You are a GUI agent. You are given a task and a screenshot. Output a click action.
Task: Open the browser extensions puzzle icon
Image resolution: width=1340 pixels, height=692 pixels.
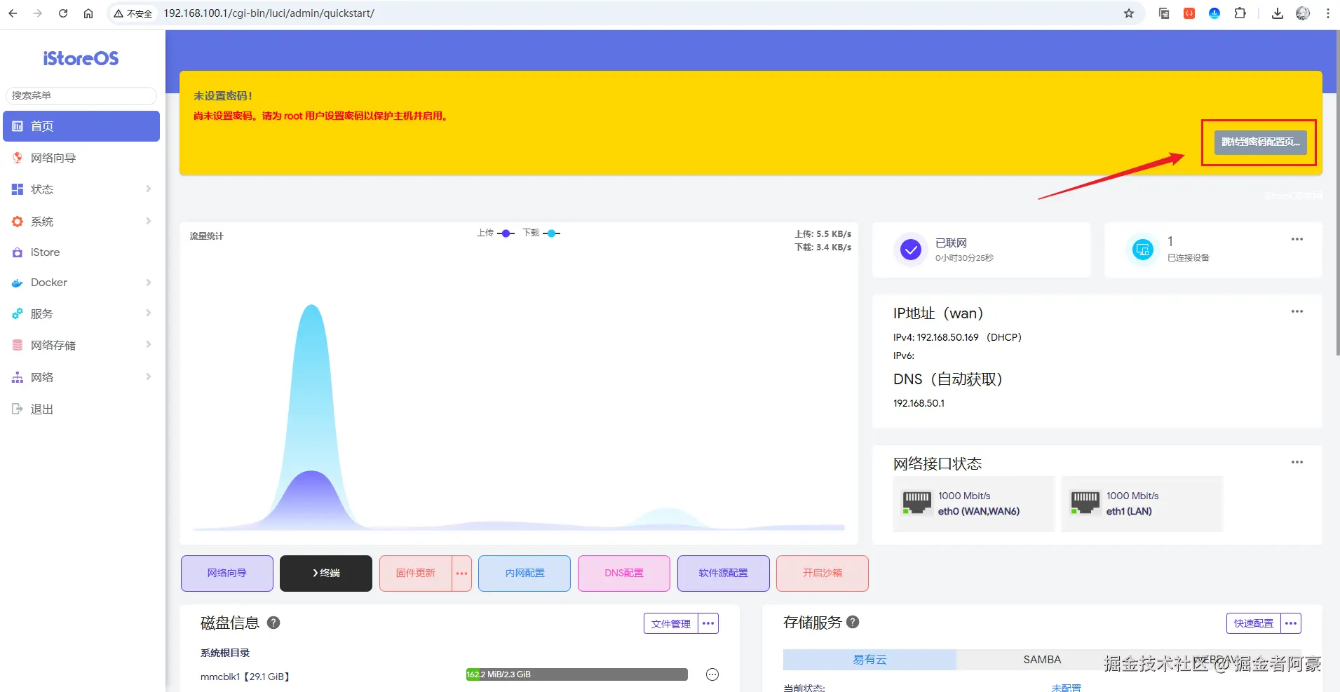pos(1240,13)
